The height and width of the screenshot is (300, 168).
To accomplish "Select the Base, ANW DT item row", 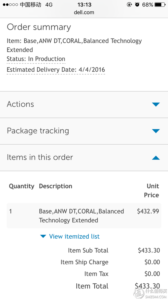I will 84,216.
